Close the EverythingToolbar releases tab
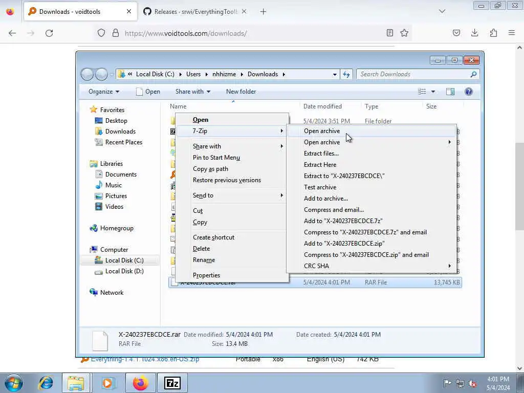524x393 pixels. (x=244, y=12)
